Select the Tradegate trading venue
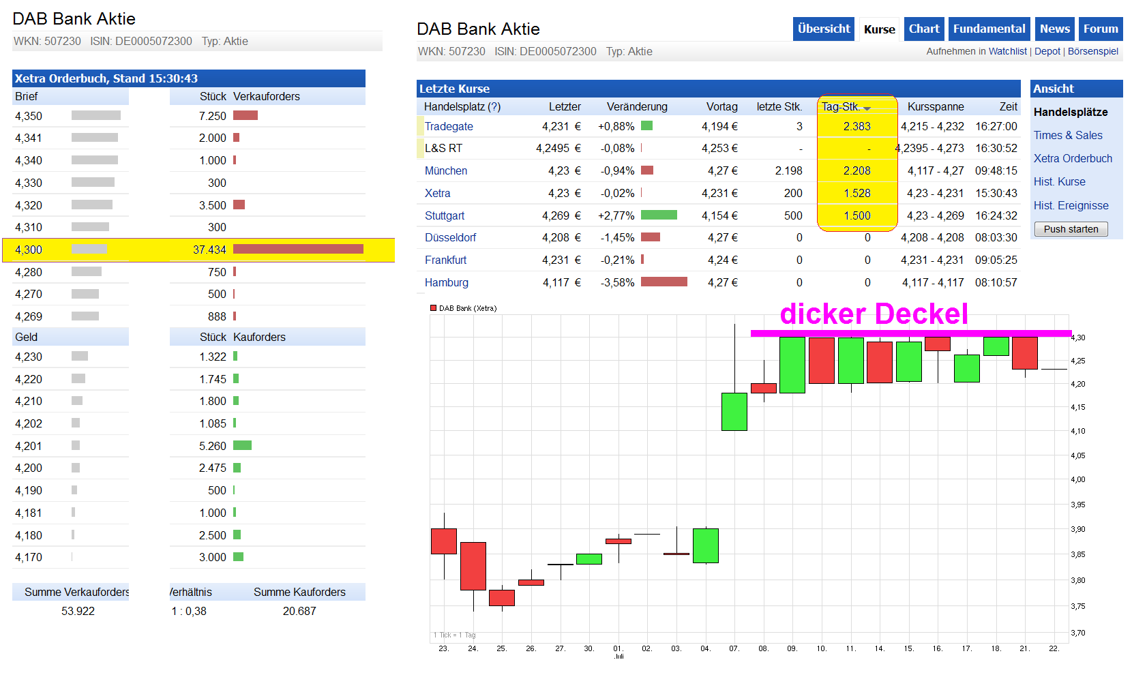Viewport: 1132px width, 675px height. point(448,127)
